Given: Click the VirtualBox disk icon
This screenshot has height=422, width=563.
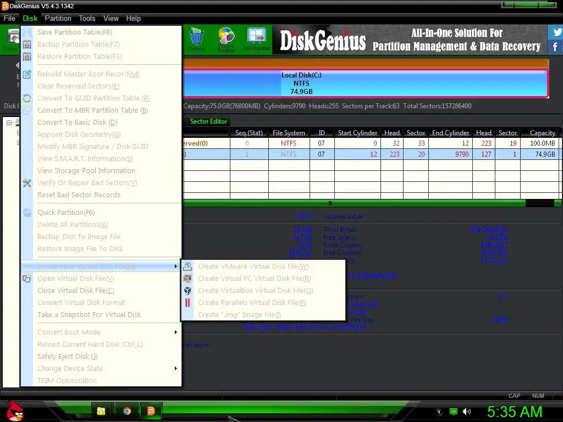Looking at the screenshot, I should [x=187, y=291].
